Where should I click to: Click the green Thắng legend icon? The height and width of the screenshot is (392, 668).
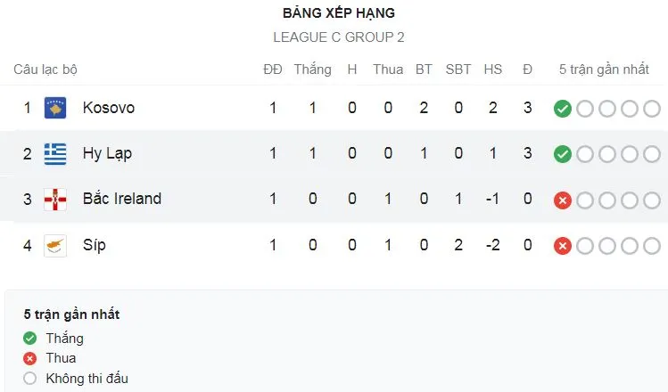30,339
